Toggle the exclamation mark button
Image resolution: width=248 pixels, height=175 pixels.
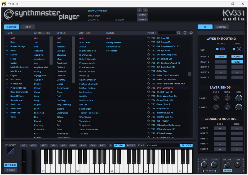110,145
